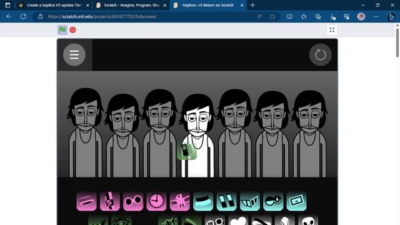
Task: Select the teal tilted box sound icon
Action: (296, 201)
